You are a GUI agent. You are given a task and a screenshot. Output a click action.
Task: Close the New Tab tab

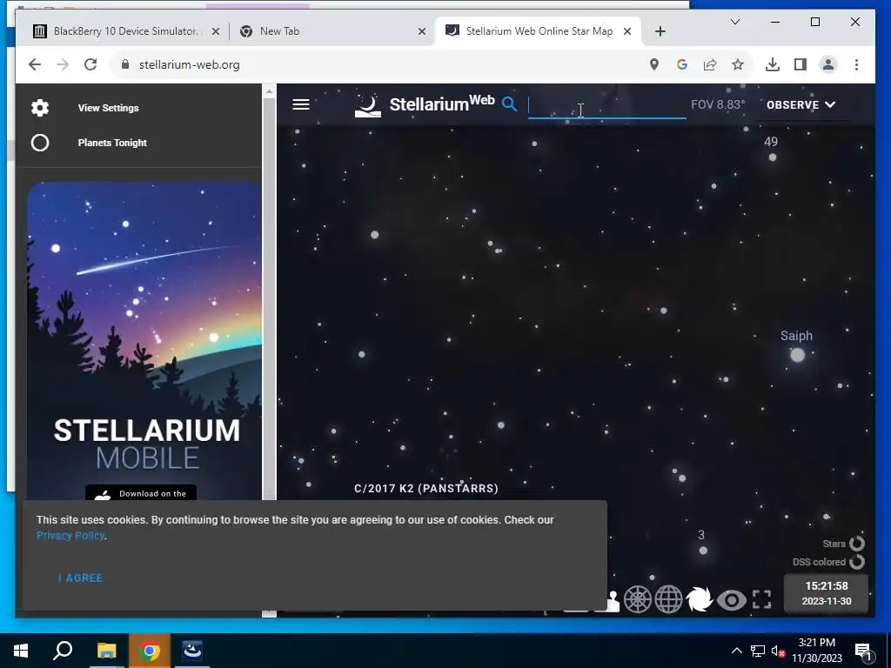click(x=422, y=31)
